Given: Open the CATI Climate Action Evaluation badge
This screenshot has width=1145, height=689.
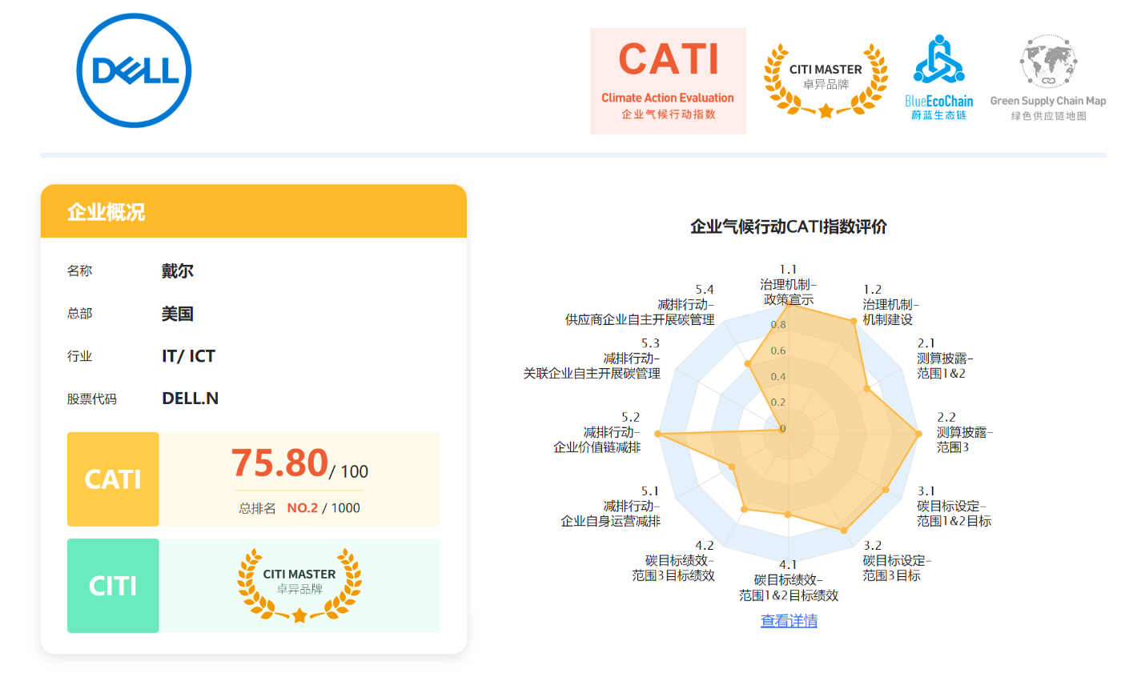Looking at the screenshot, I should tap(668, 81).
